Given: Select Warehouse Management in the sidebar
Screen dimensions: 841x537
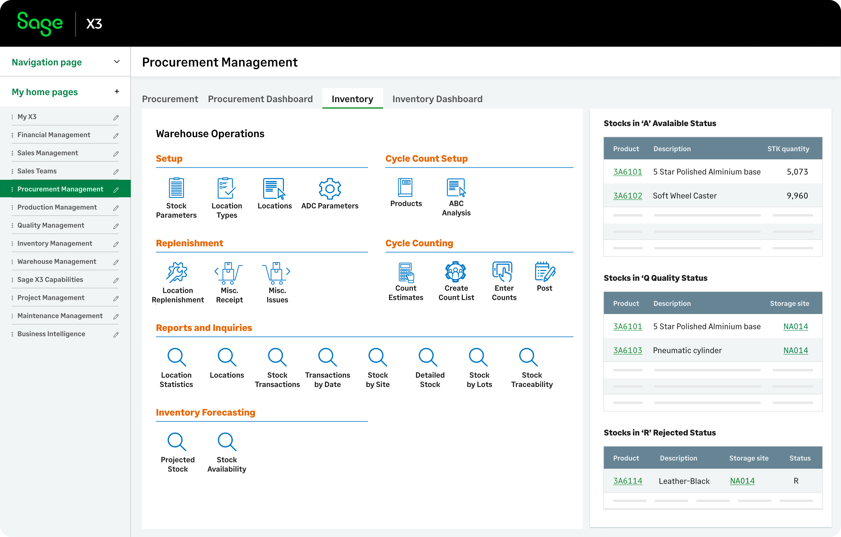Looking at the screenshot, I should click(57, 261).
